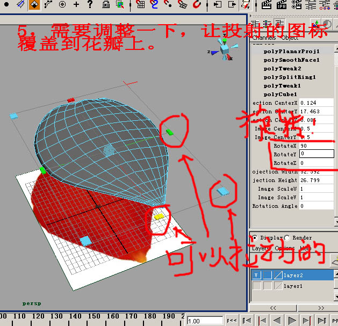Enable snap to grids magnet icon

pyautogui.click(x=141, y=4)
